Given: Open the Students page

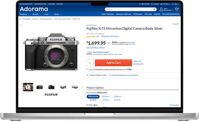Looking at the screenshot, I should click(x=157, y=14).
